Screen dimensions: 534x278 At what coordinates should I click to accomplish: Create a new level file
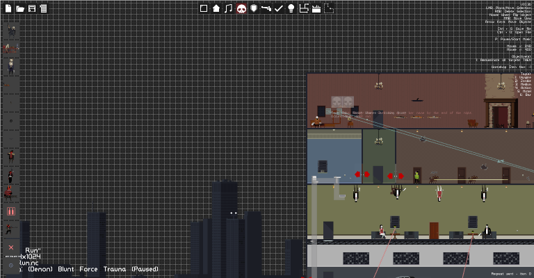(x=8, y=8)
